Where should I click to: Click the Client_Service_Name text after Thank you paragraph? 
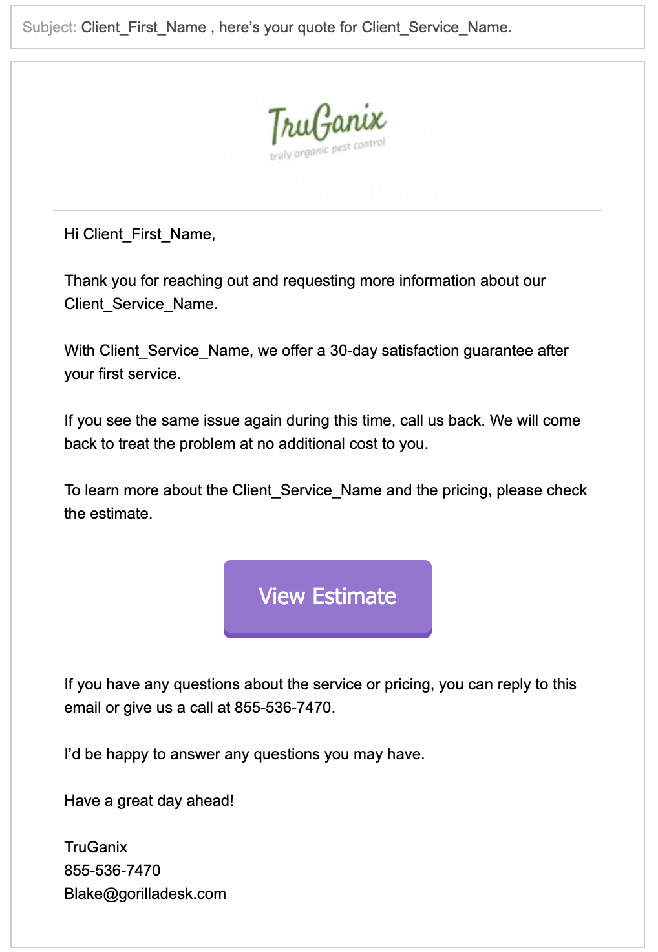click(140, 304)
